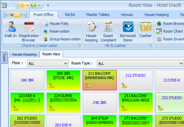Expand Check in / reservation group launcher
Screen dimensions: 184x127
point(80,46)
